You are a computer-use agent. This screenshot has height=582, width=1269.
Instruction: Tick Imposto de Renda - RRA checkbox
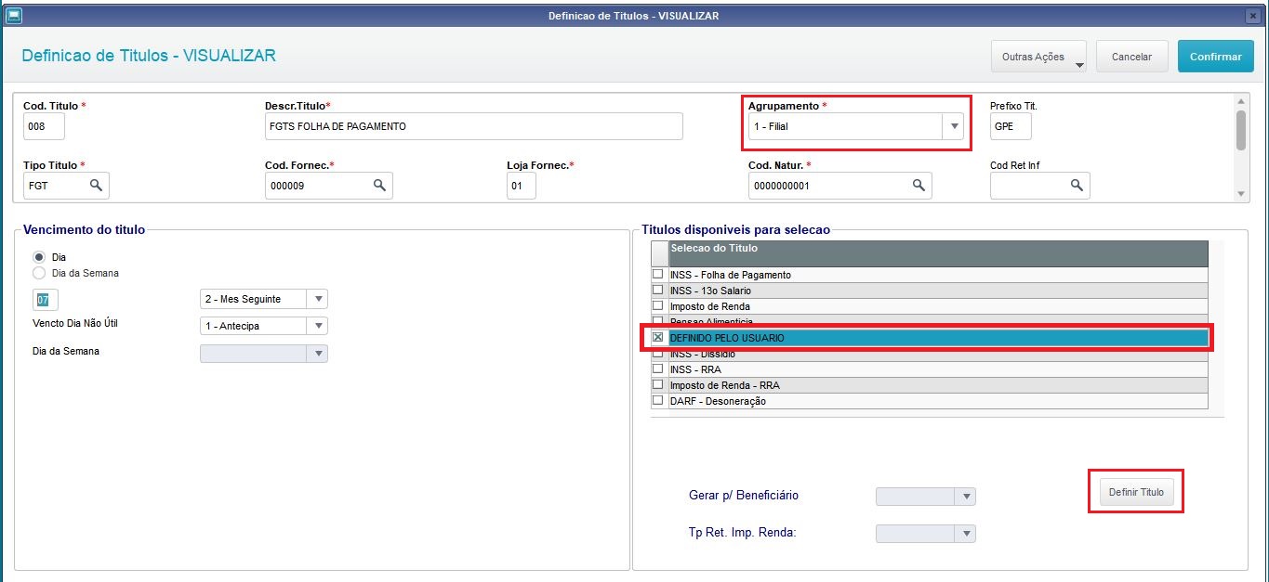pos(658,384)
